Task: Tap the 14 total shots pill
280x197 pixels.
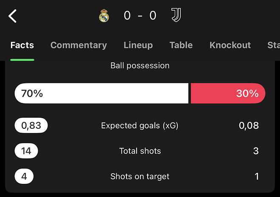Action: pos(26,151)
